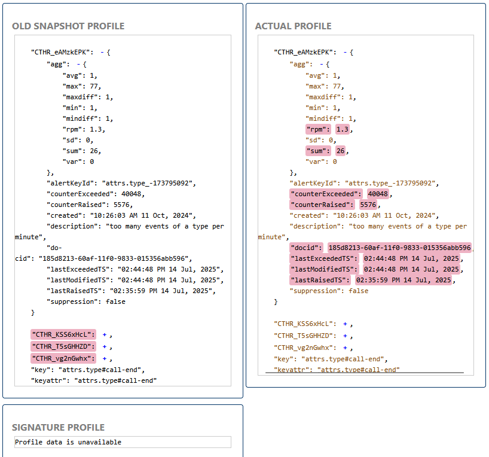The width and height of the screenshot is (489, 457).
Task: Click highlighted 02:35:59 PM timestamp in Actual Profile
Action: 404,280
